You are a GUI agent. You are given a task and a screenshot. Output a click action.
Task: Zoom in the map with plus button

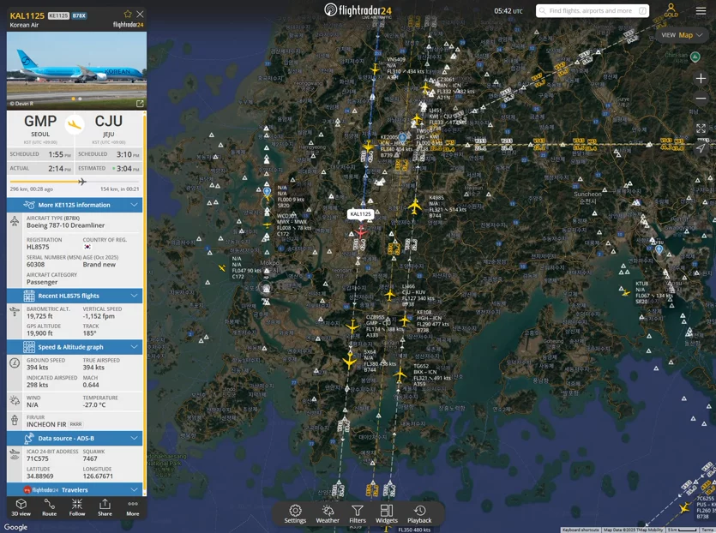click(701, 79)
